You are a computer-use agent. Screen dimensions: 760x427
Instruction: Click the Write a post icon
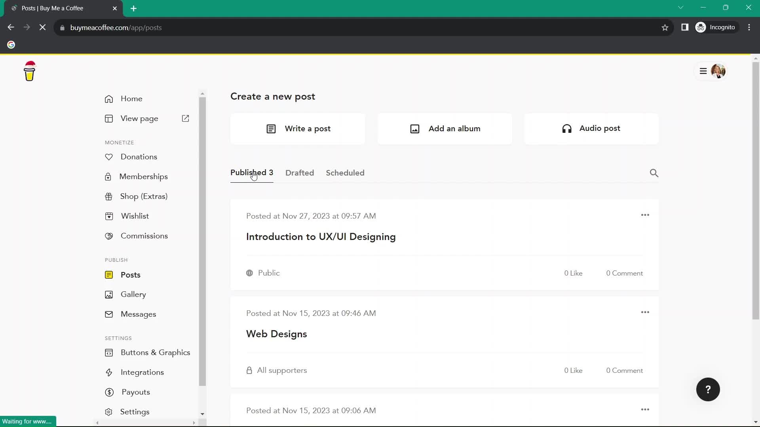coord(271,129)
